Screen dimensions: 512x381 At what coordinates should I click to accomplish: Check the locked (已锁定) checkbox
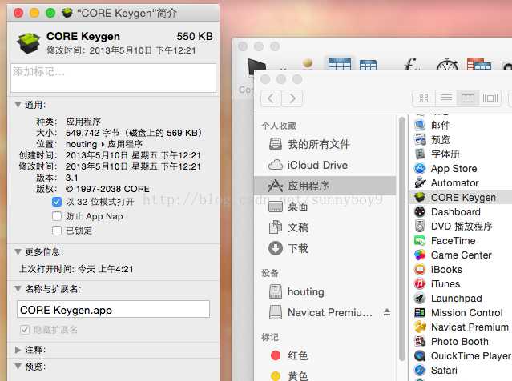click(x=57, y=231)
